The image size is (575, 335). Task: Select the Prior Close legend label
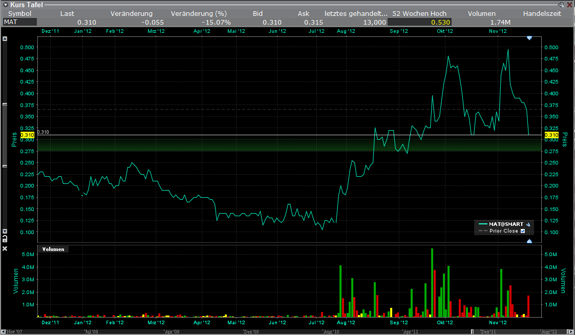(x=504, y=231)
